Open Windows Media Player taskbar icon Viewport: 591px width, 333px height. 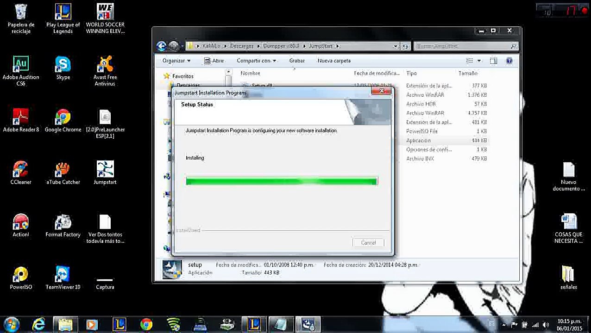tap(91, 325)
